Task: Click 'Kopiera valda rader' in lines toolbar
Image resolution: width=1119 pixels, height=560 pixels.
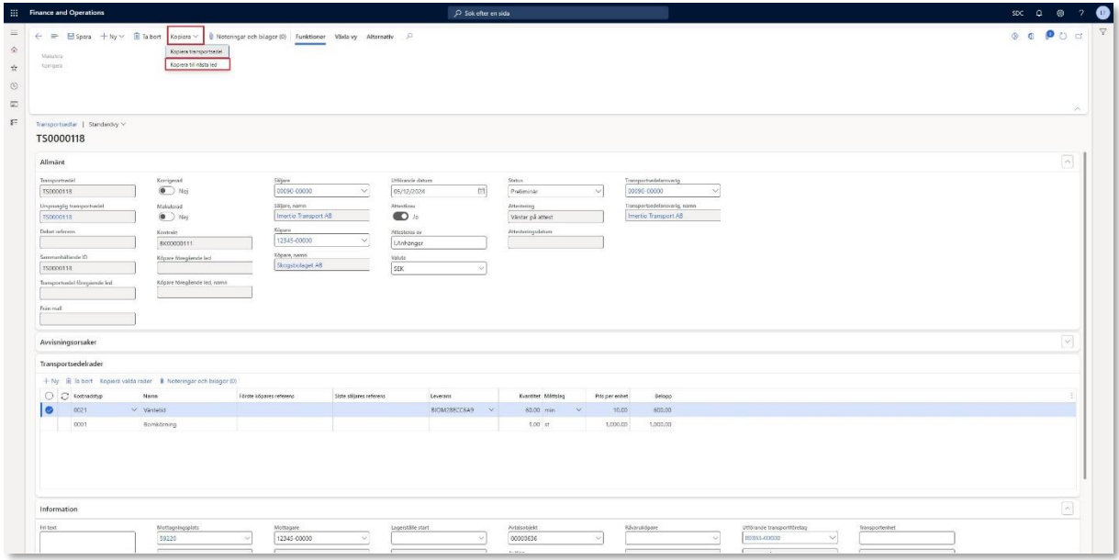Action: 128,380
